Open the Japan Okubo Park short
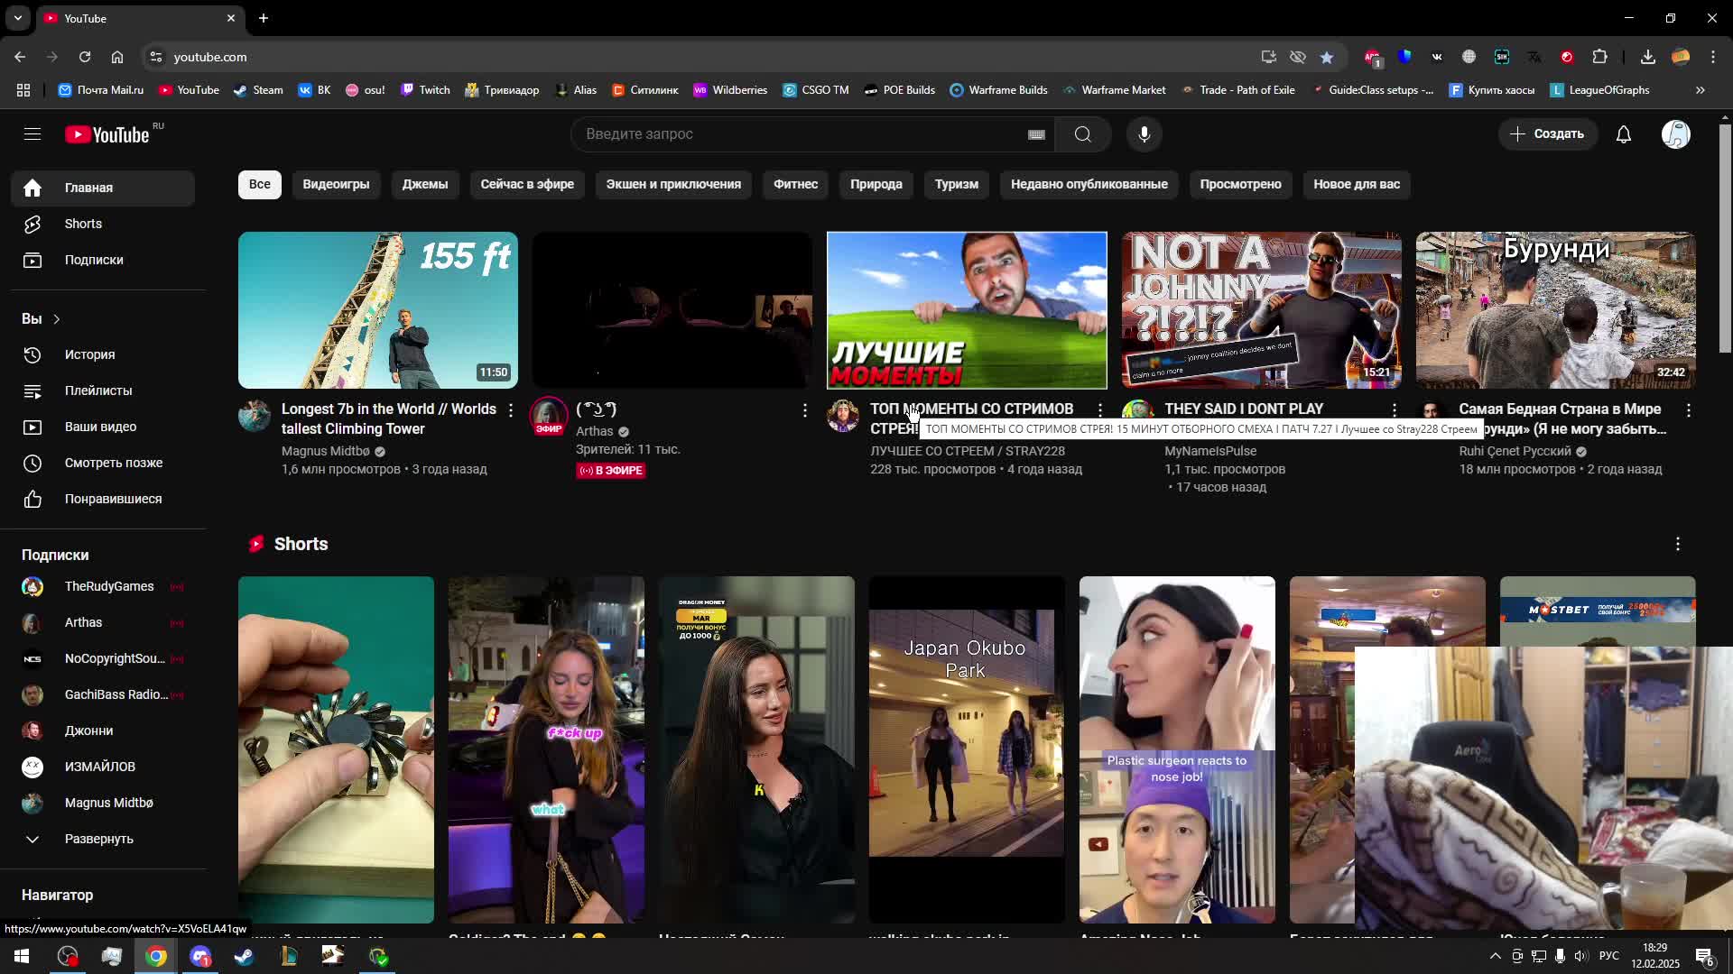The image size is (1733, 974). (x=967, y=749)
